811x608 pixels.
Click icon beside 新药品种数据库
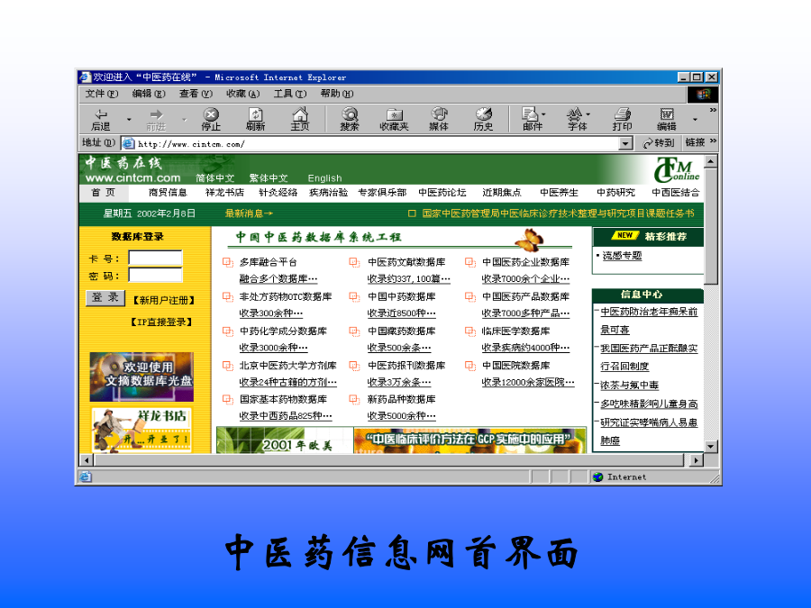click(354, 399)
